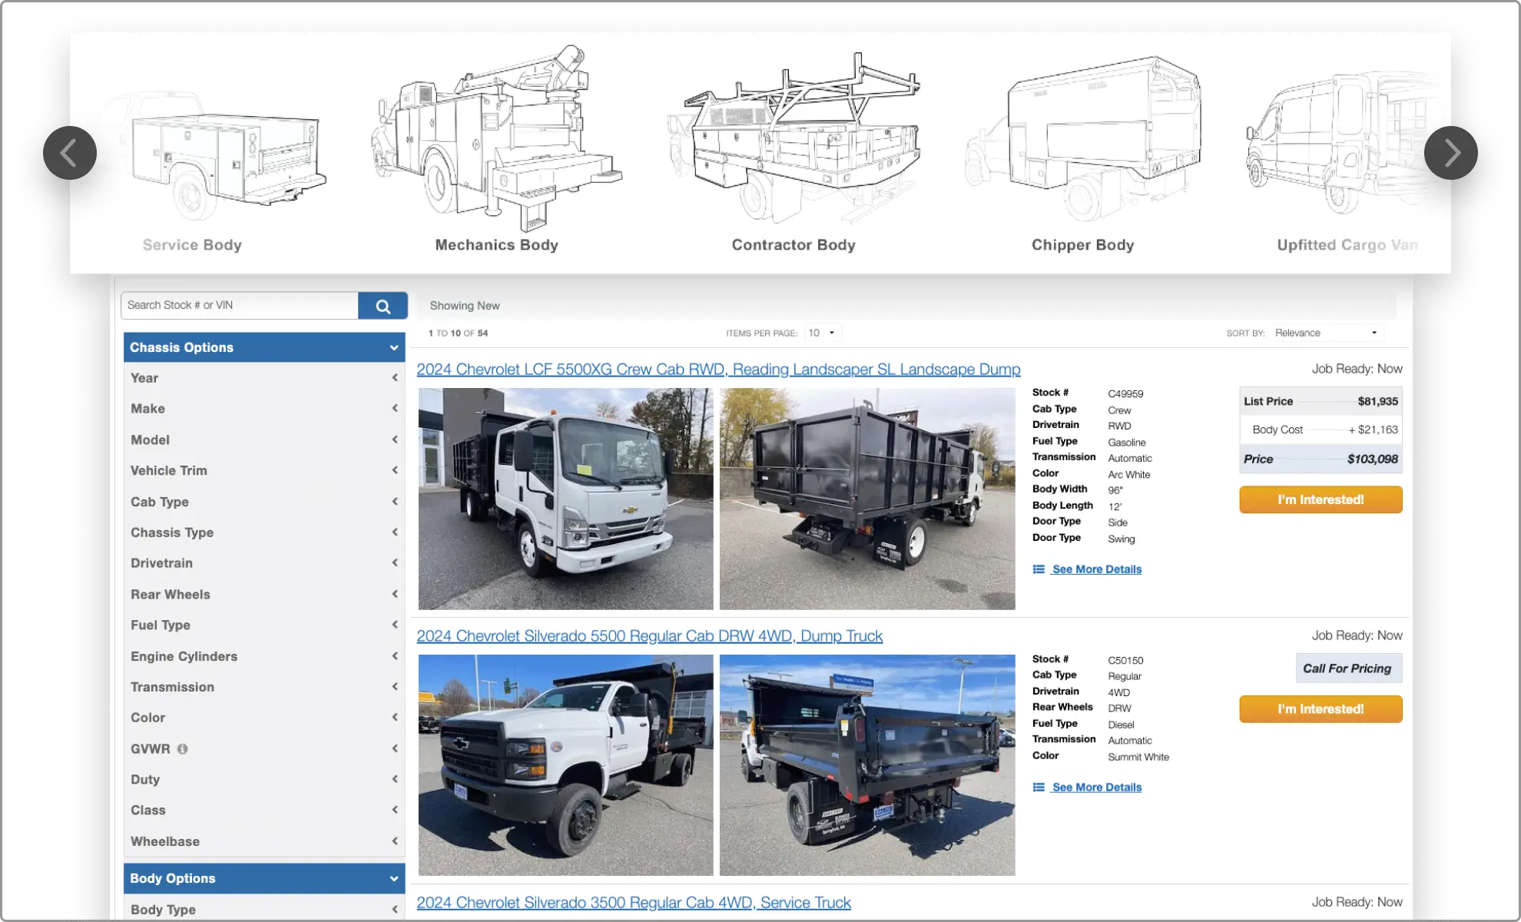View rear photo of Silverado 5500 dump bed

coord(867,765)
